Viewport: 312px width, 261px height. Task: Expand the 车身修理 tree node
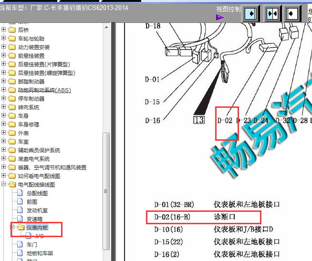3,124
